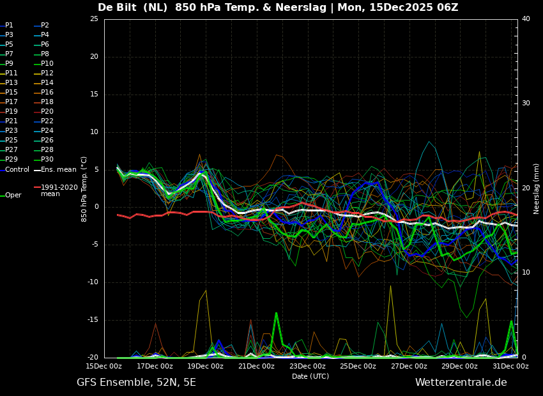Select the P3 legend entry
The width and height of the screenshot is (543, 396).
(9, 35)
